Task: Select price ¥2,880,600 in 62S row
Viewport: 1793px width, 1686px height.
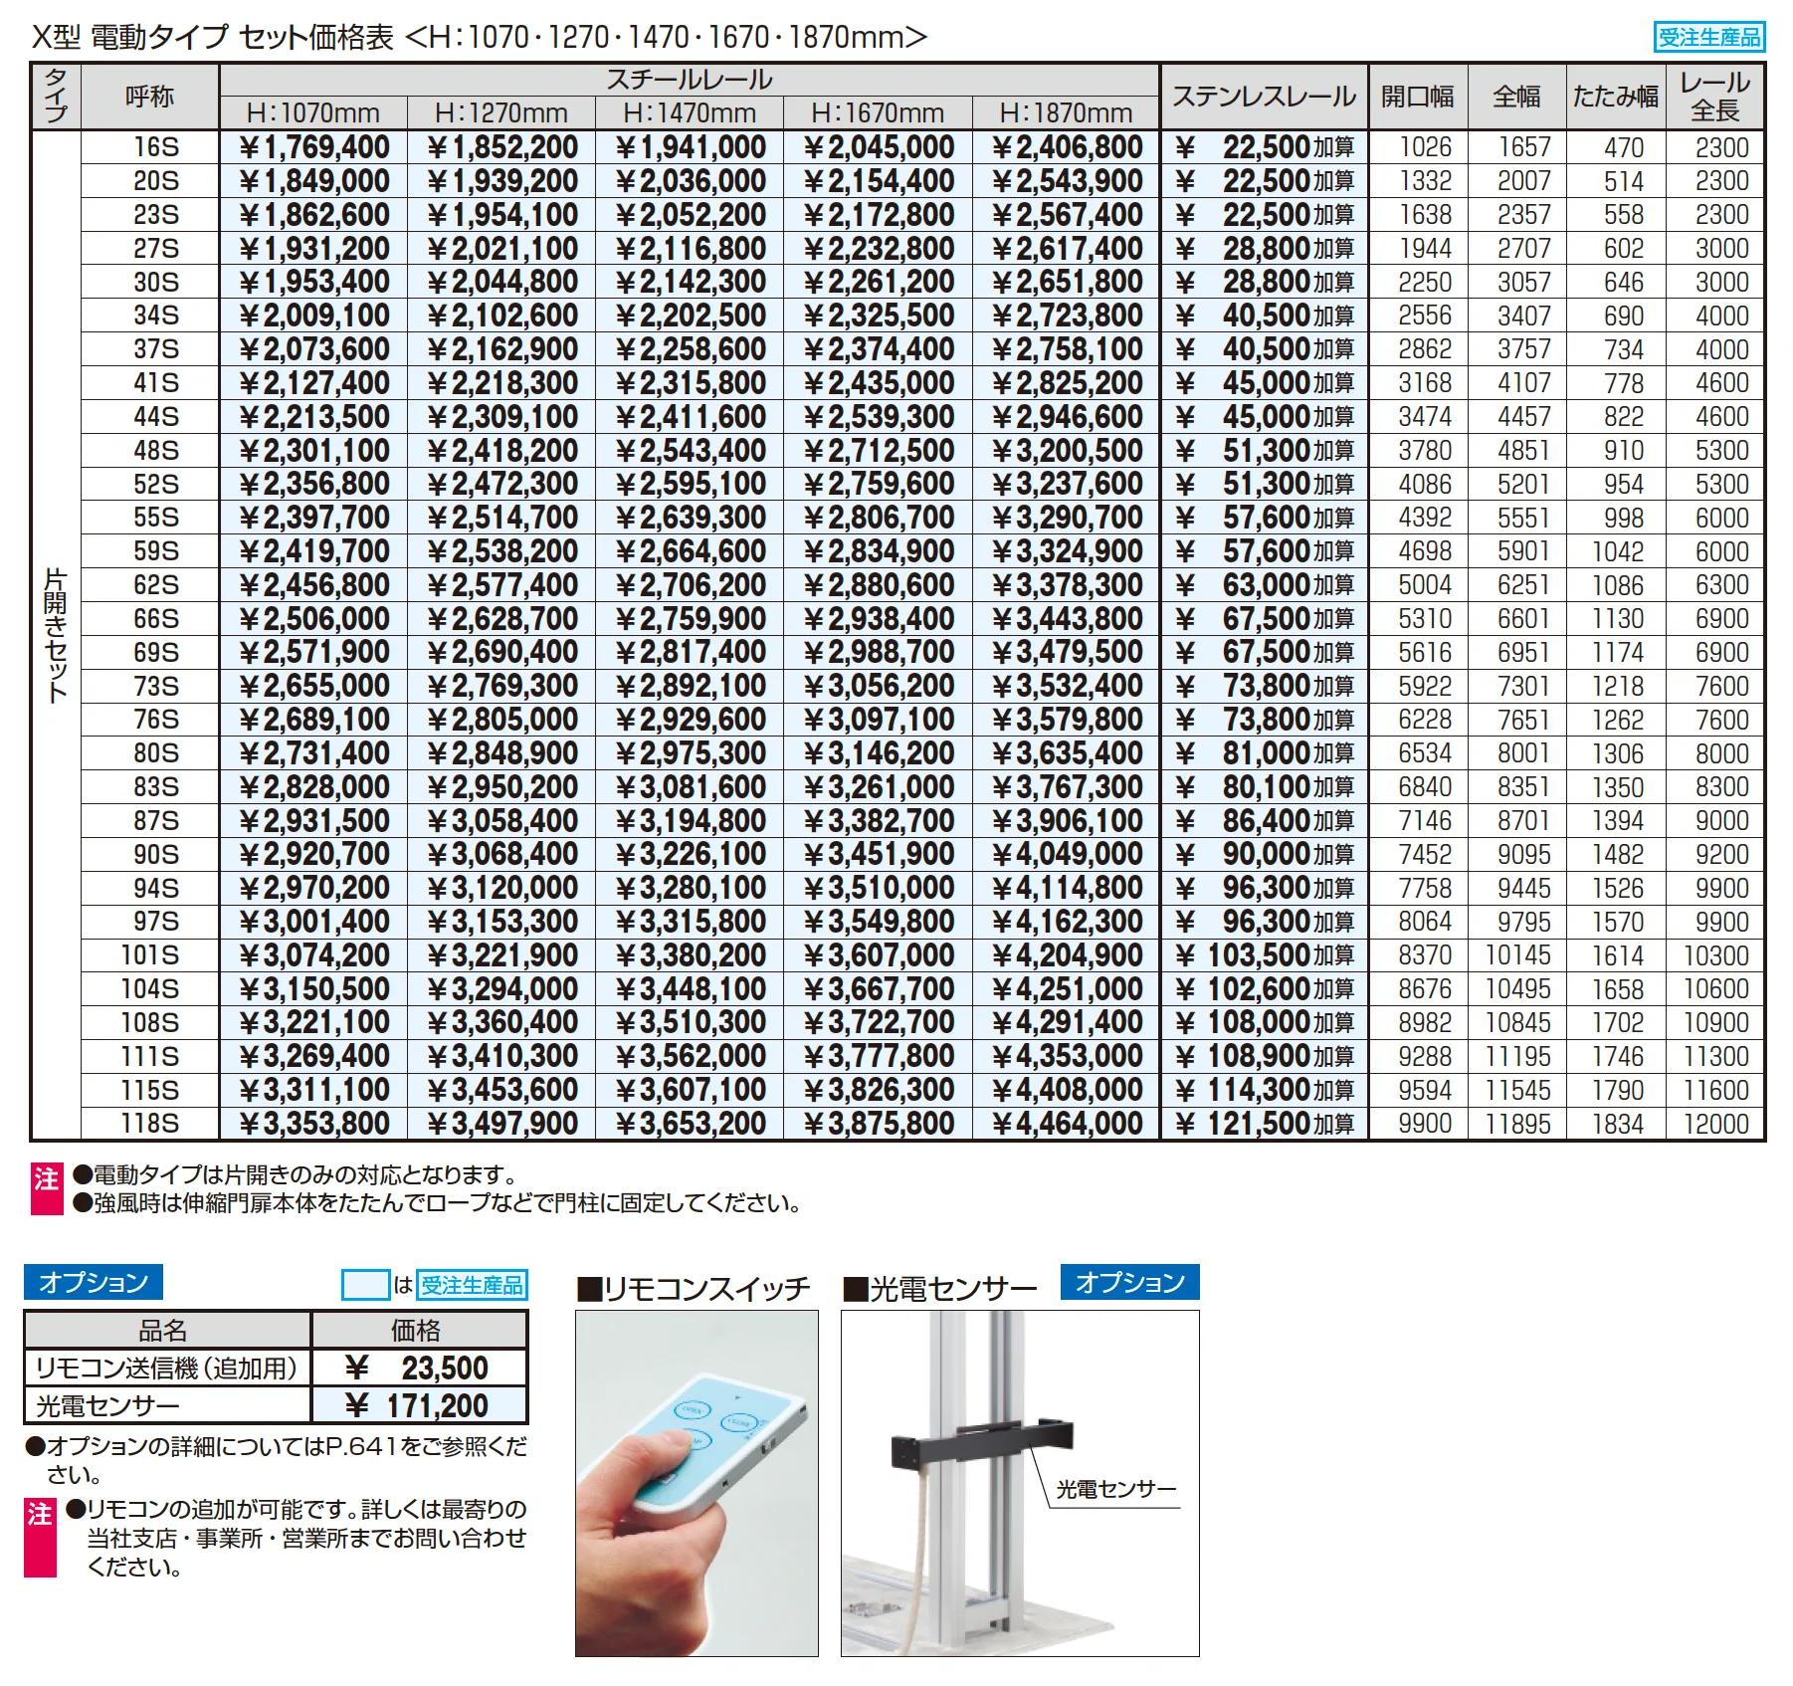Action: tap(879, 584)
